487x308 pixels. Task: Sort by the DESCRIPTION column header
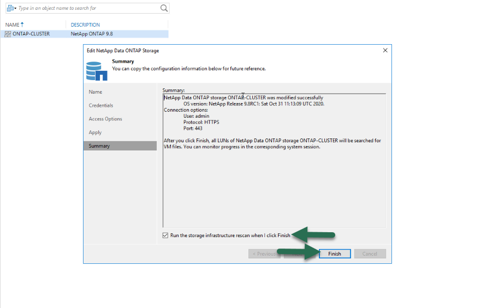[x=85, y=25]
